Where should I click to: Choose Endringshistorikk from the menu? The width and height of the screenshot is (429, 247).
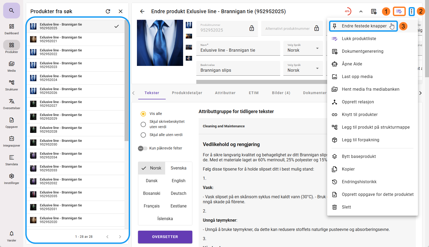point(359,182)
